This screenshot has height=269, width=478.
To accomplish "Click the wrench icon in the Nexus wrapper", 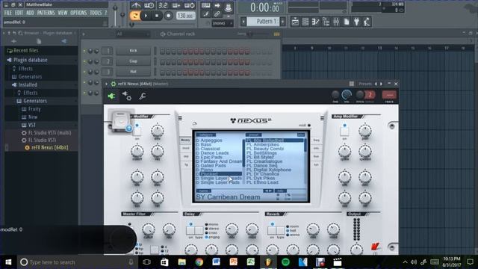I will [x=143, y=96].
